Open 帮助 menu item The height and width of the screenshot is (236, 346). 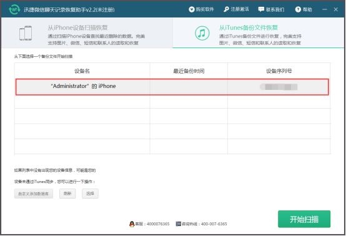(x=304, y=9)
